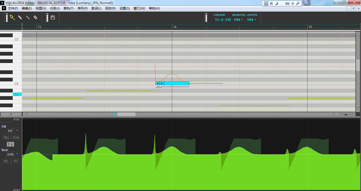Viewport: 361px width, 191px height.
Task: Click the highlighted A3 piano key
Action: click(17, 94)
